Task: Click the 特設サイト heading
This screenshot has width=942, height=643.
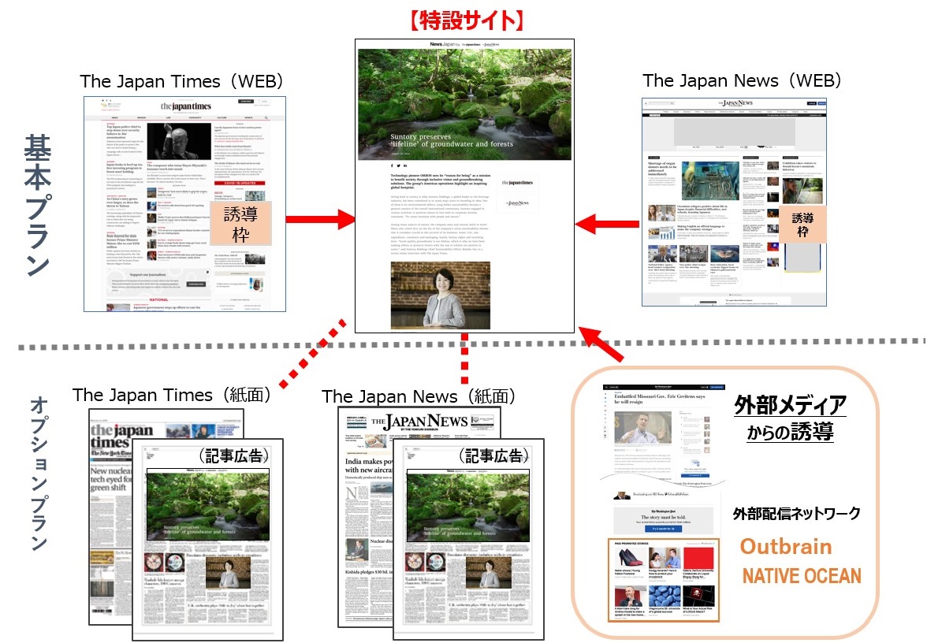Action: pyautogui.click(x=466, y=20)
